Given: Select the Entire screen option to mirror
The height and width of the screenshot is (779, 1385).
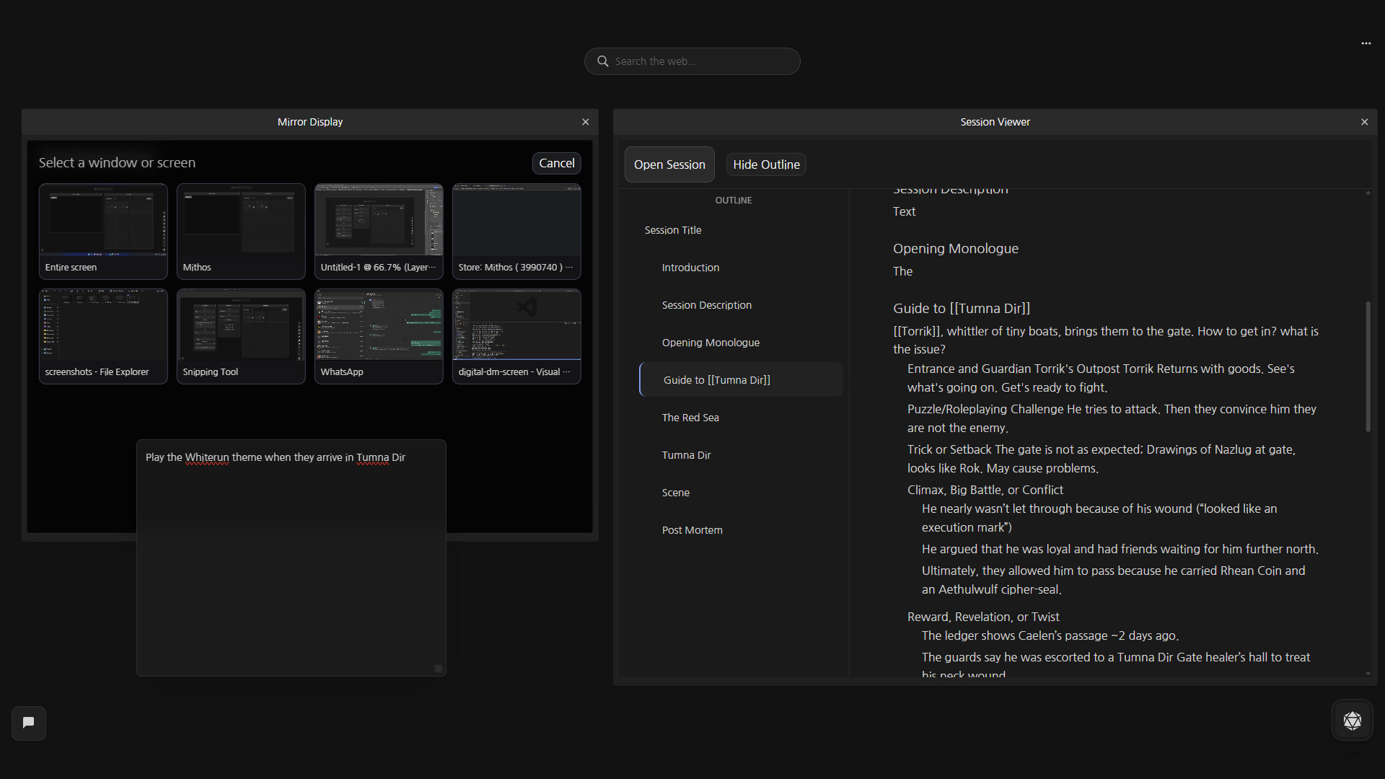Looking at the screenshot, I should [x=102, y=231].
